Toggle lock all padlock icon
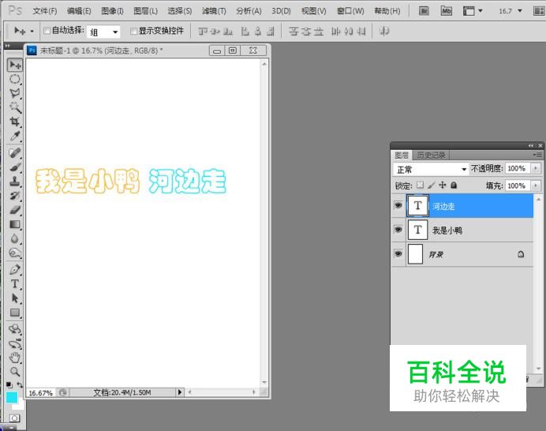546x431 pixels. [454, 185]
